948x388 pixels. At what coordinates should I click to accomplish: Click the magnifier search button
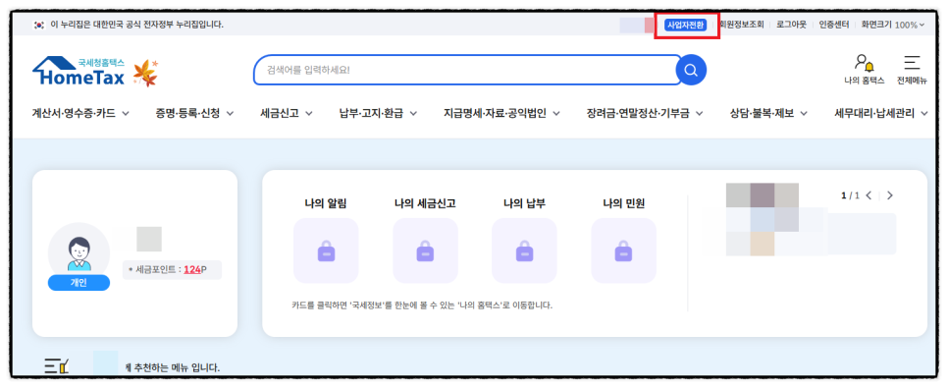[691, 70]
